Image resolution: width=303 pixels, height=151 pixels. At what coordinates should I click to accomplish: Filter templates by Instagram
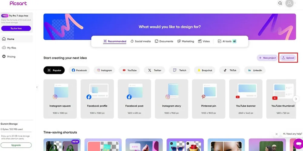(x=105, y=70)
